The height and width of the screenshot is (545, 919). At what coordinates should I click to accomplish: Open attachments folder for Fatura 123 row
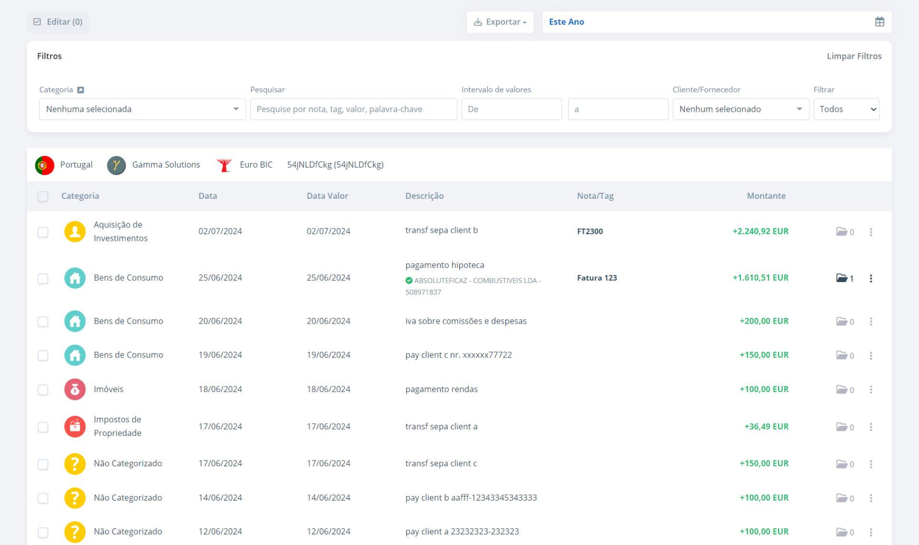coord(842,278)
